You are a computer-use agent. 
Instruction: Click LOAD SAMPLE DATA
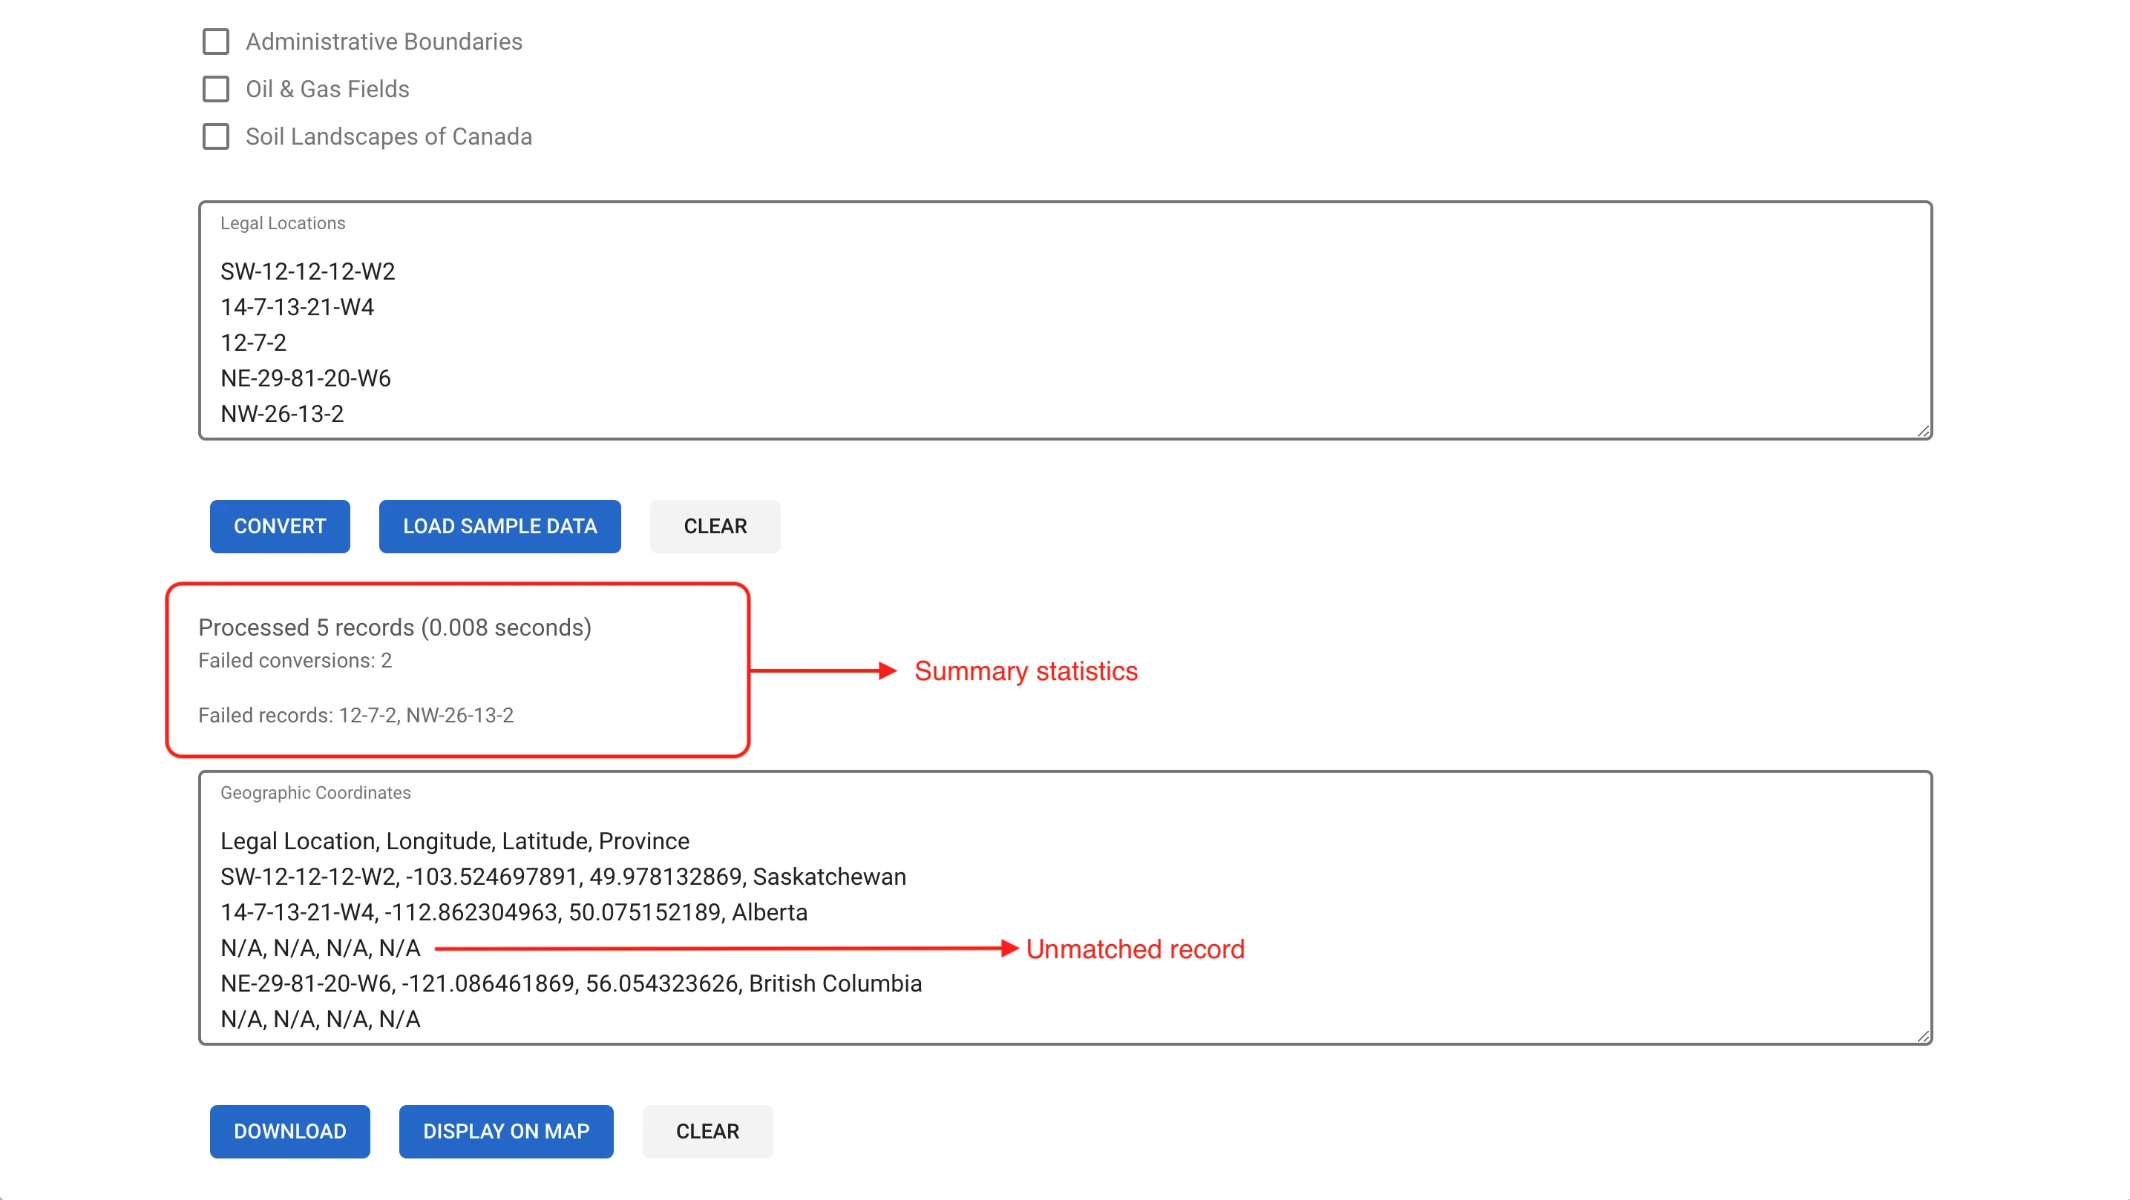click(499, 527)
